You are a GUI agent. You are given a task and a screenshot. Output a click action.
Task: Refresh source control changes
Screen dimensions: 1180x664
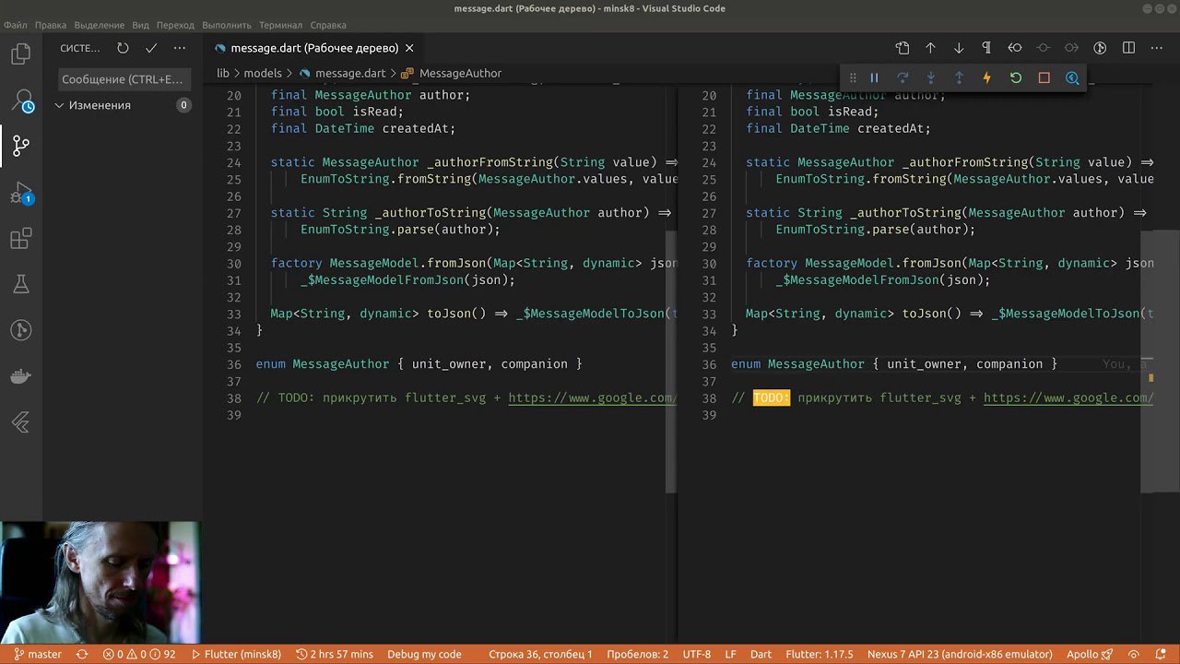pos(123,48)
